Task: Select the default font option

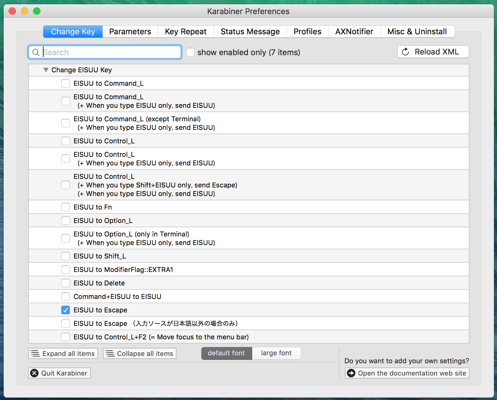Action: click(x=226, y=353)
